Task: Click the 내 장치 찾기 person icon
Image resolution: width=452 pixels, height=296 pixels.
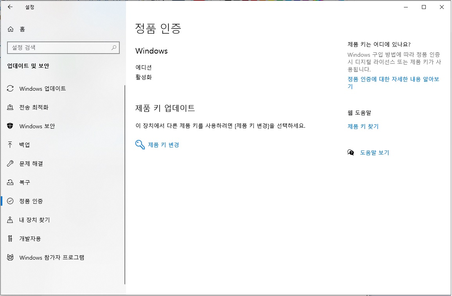Action: (10, 220)
